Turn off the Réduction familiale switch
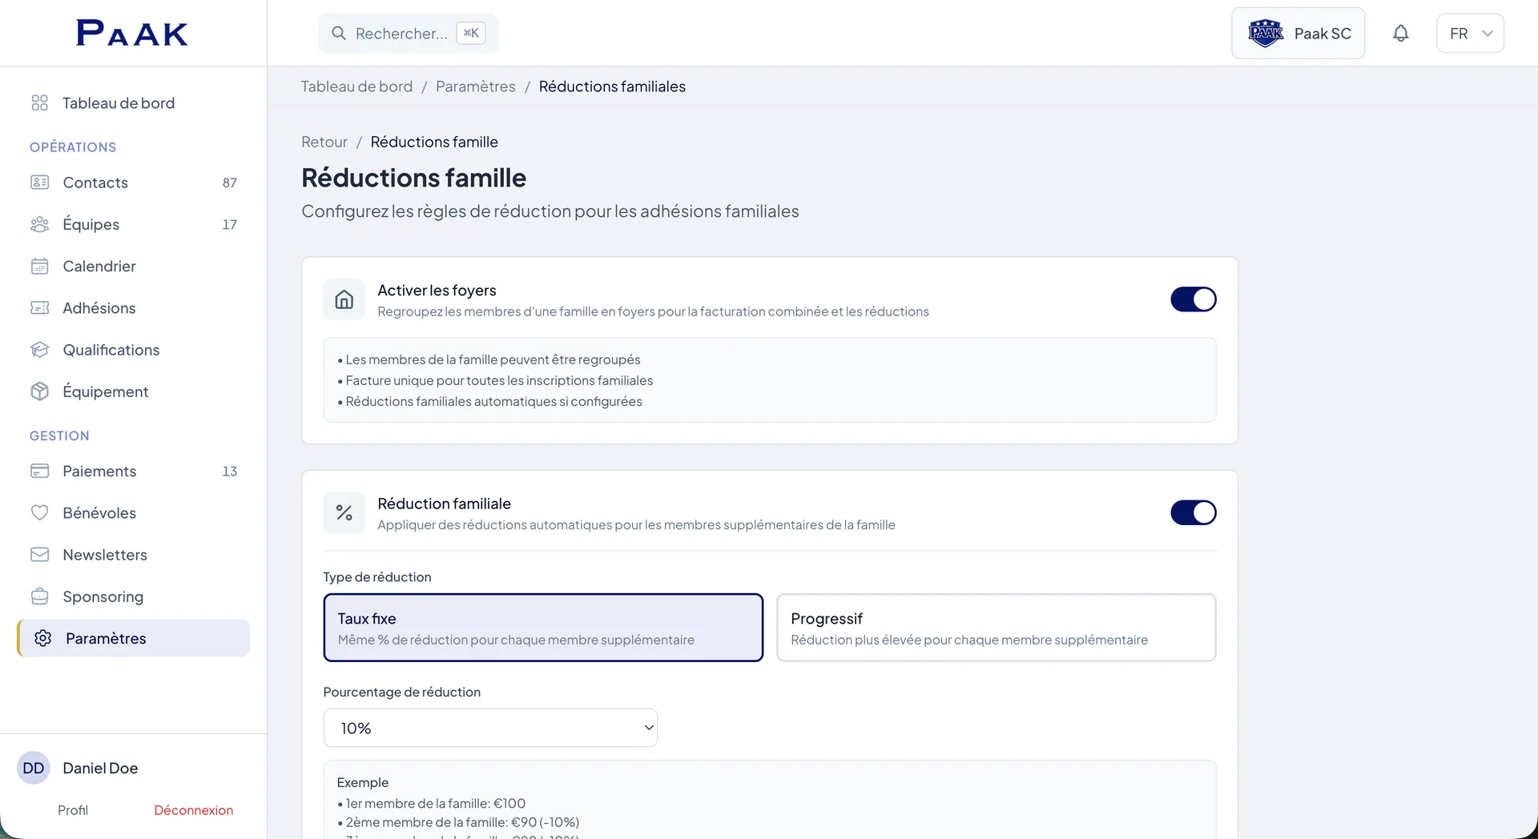Viewport: 1538px width, 839px height. pos(1193,512)
